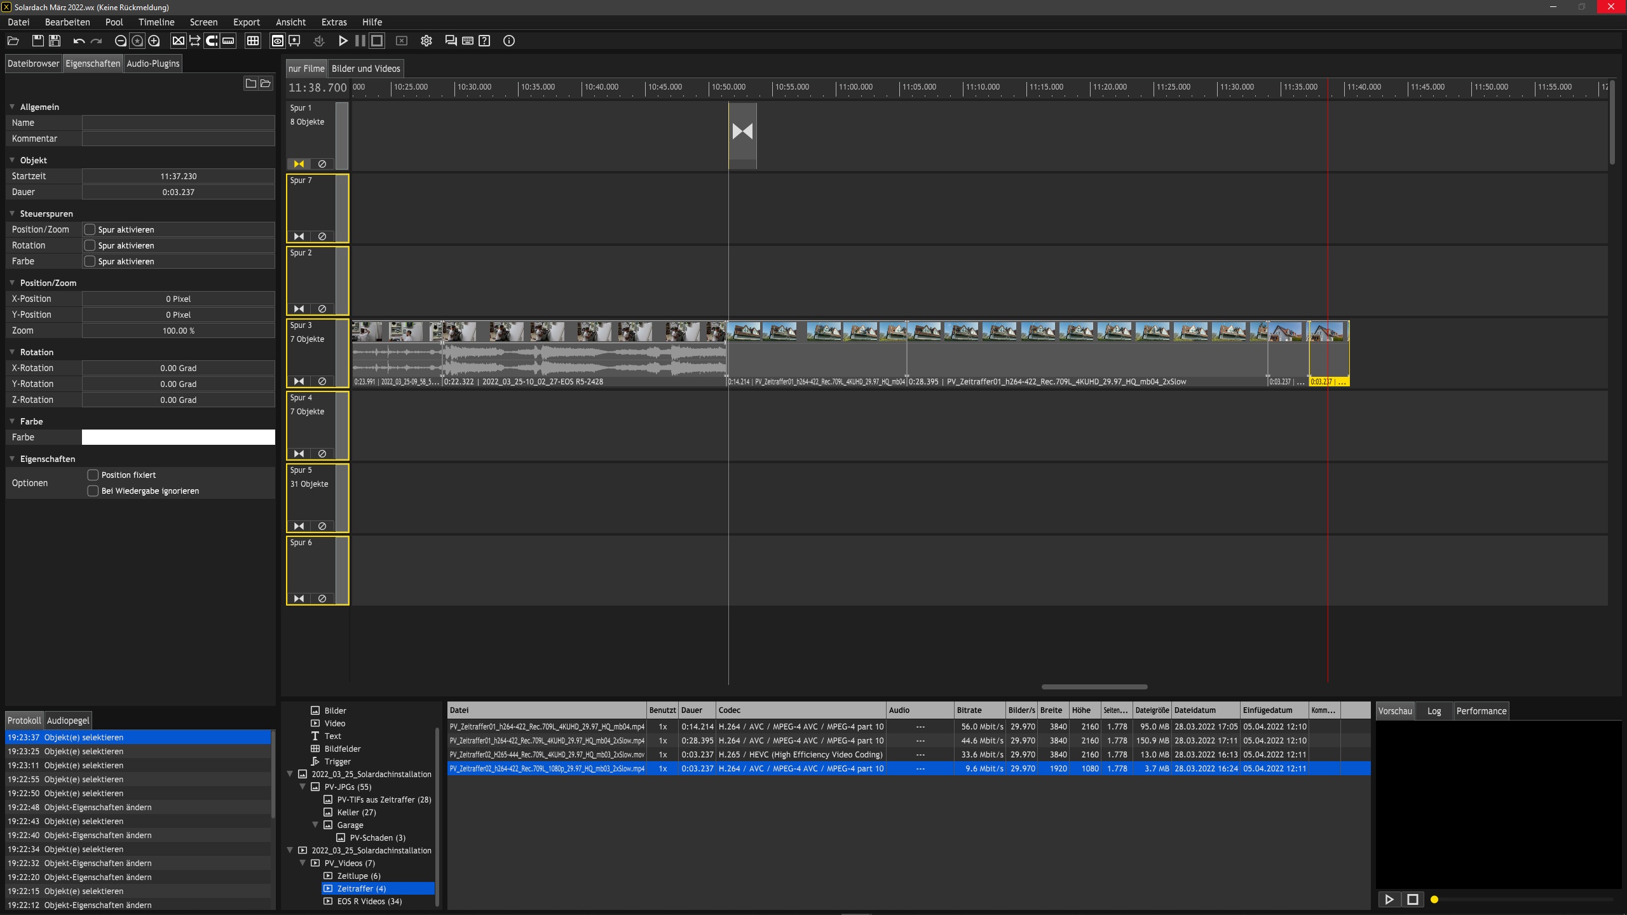Viewport: 1627px width, 915px height.
Task: Collapse the Eigenschaften options section
Action: point(12,459)
